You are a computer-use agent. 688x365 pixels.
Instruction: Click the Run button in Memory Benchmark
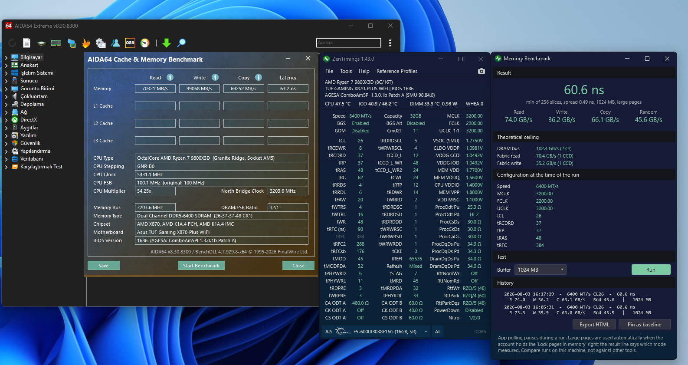click(x=651, y=270)
